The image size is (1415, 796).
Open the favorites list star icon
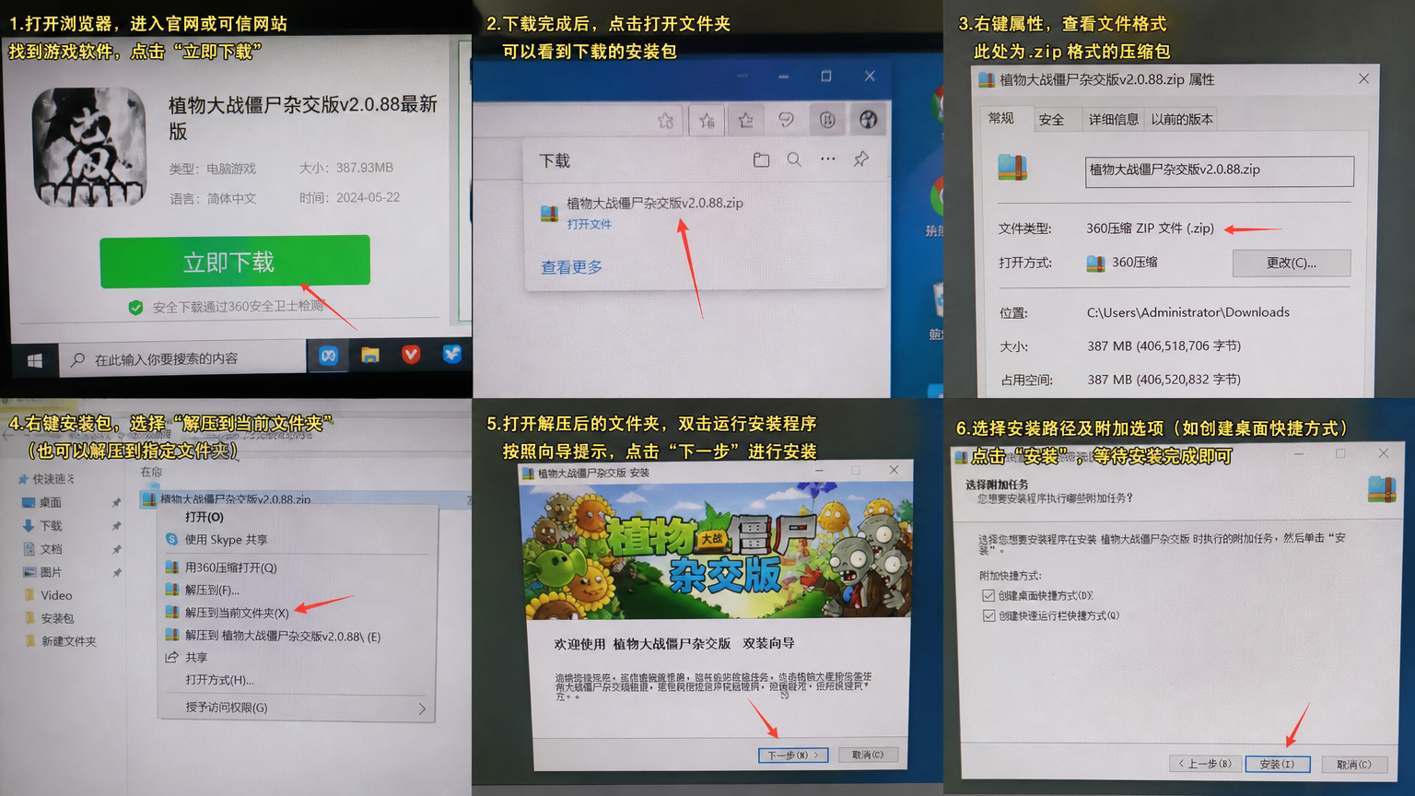(707, 121)
